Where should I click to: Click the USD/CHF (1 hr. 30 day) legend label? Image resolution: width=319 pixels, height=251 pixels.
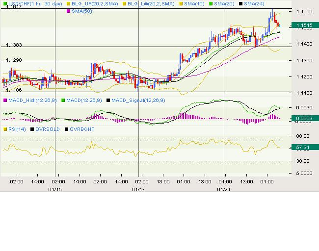(x=35, y=3)
